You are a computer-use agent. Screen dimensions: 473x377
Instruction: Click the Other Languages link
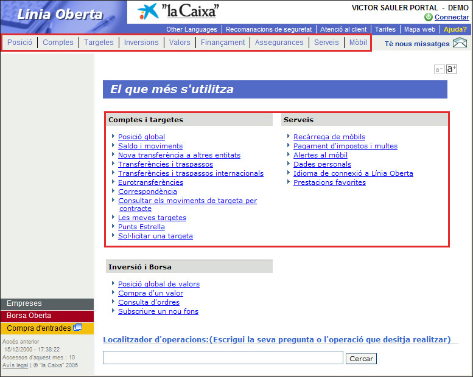click(x=192, y=29)
